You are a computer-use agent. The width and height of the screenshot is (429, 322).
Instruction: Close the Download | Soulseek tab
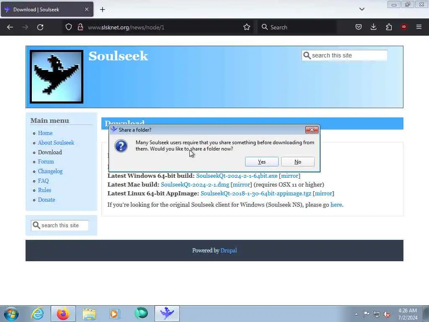coord(86,9)
